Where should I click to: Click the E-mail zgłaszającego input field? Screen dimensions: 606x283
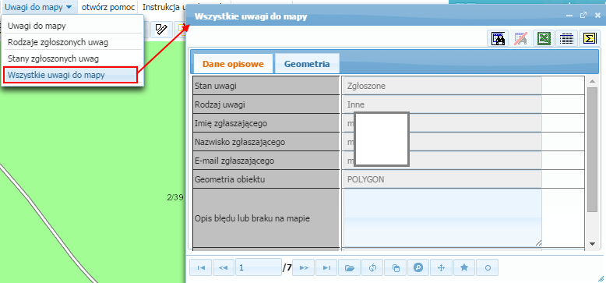[442, 161]
